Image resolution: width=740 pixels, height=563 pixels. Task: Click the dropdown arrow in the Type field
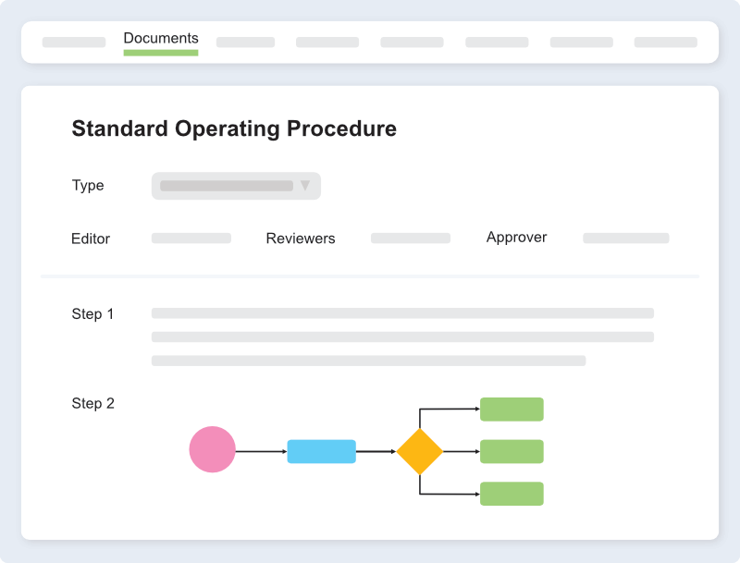coord(305,186)
